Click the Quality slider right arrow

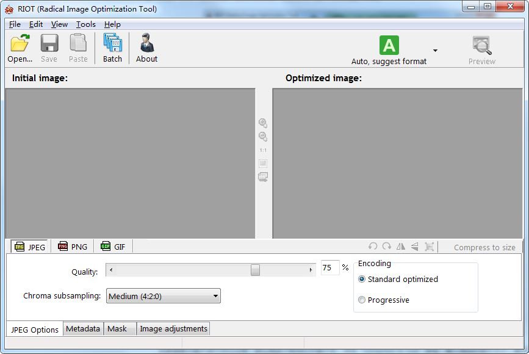(x=311, y=270)
